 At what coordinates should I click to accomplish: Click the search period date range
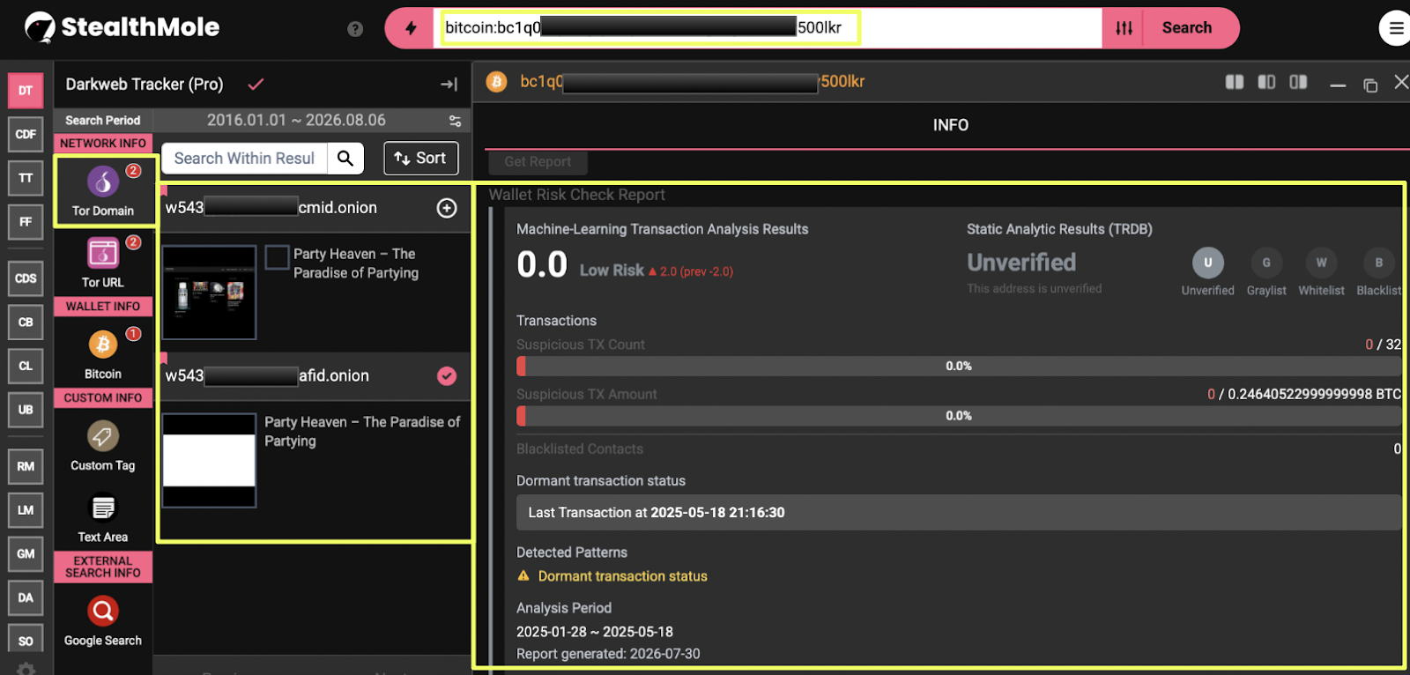click(x=296, y=121)
